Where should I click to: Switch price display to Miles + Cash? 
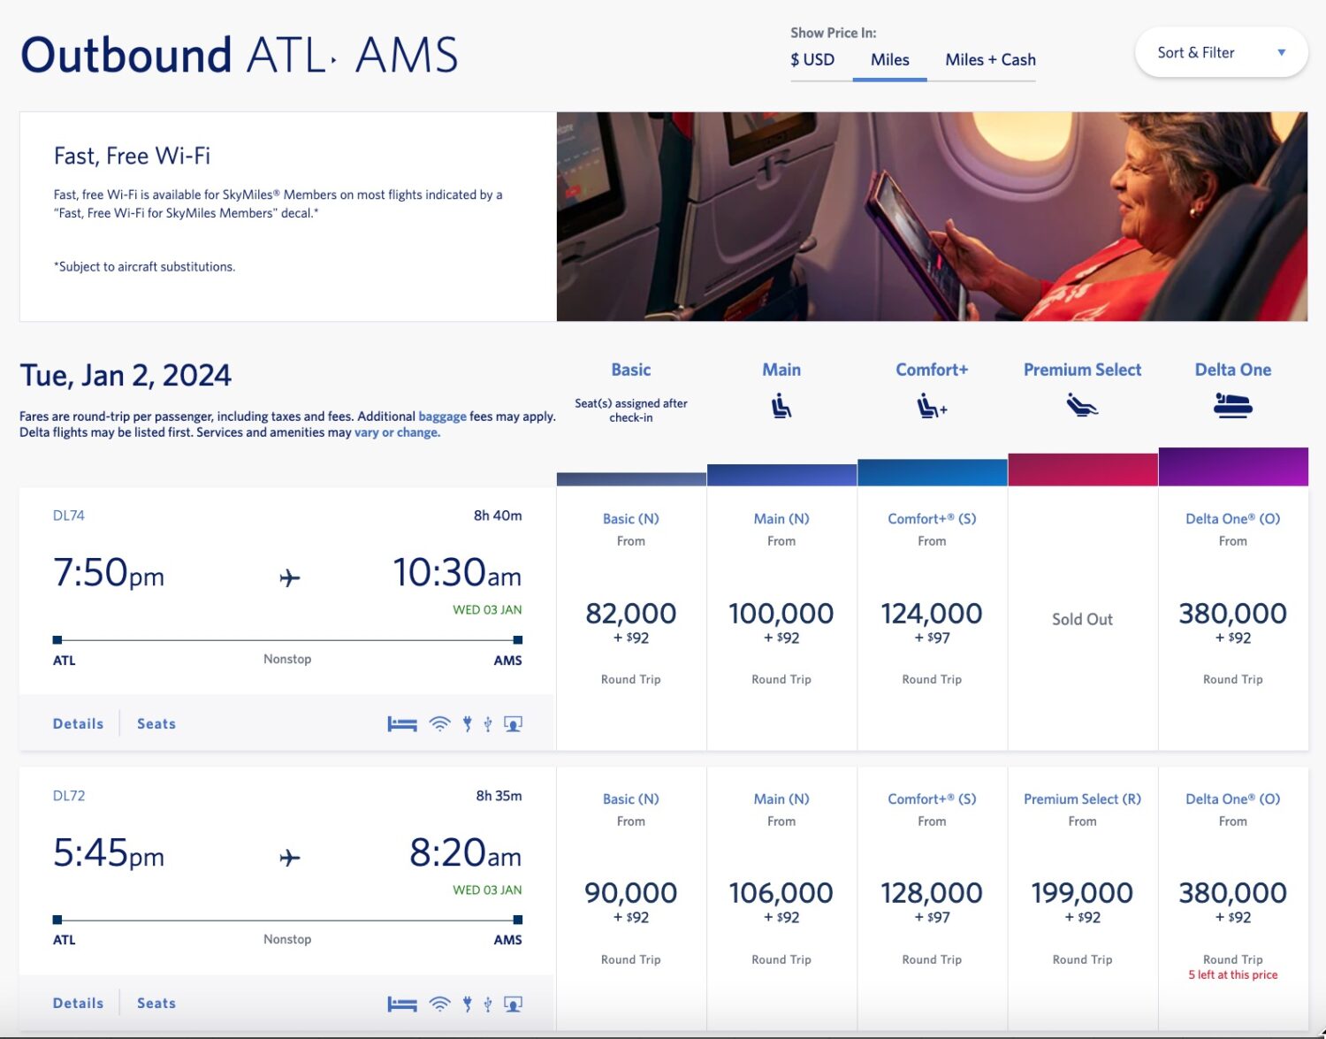(x=988, y=59)
